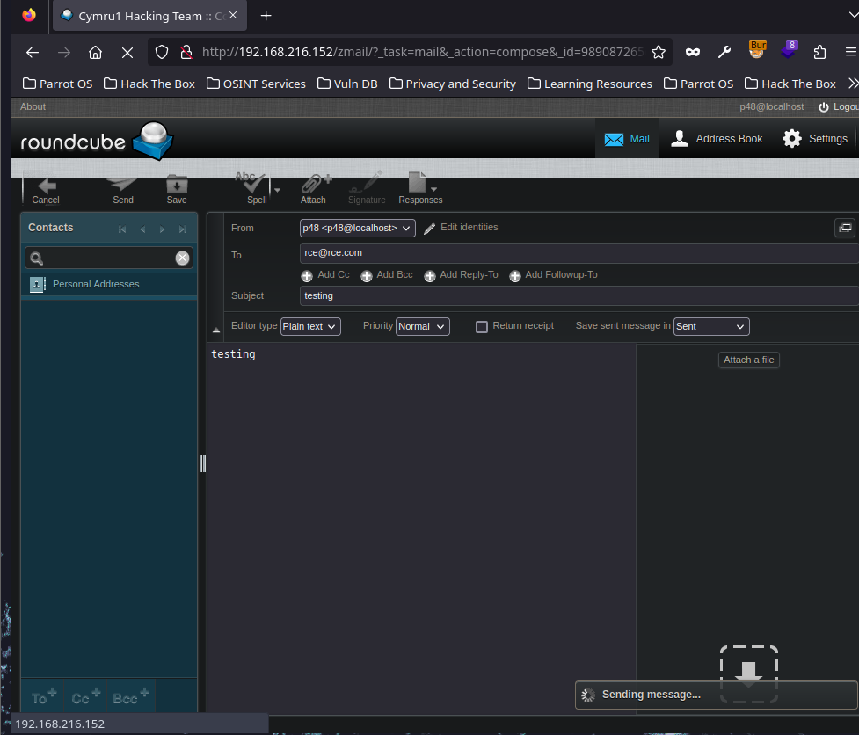Go to last contacts page
Image resolution: width=859 pixels, height=735 pixels.
point(183,229)
